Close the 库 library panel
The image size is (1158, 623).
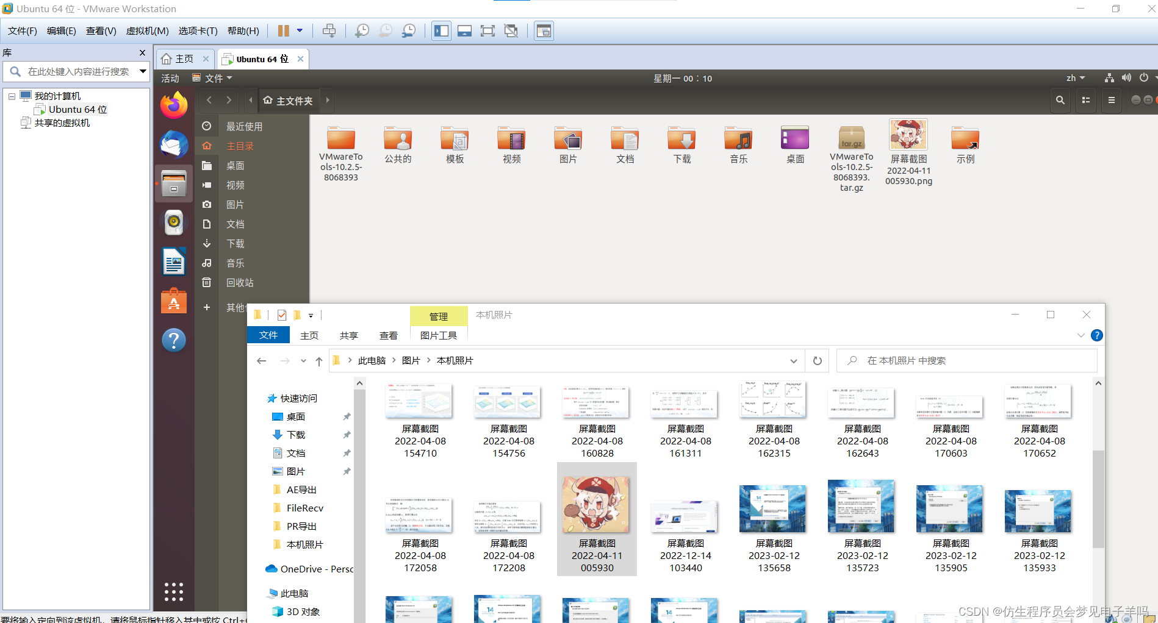point(142,53)
